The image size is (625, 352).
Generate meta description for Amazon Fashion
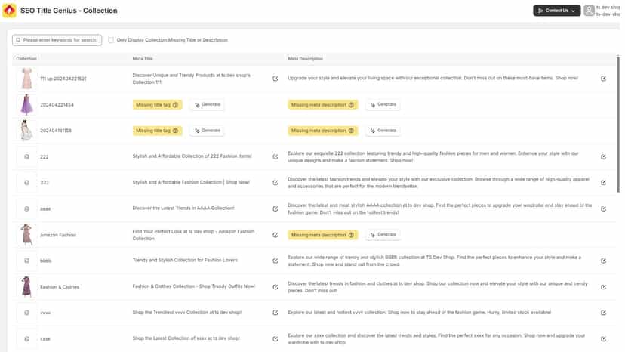(x=383, y=235)
